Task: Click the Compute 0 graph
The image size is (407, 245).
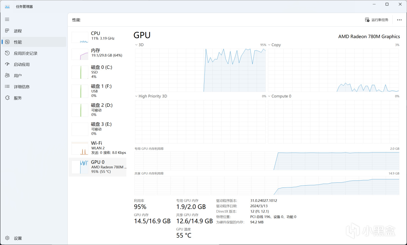Action: click(333, 122)
